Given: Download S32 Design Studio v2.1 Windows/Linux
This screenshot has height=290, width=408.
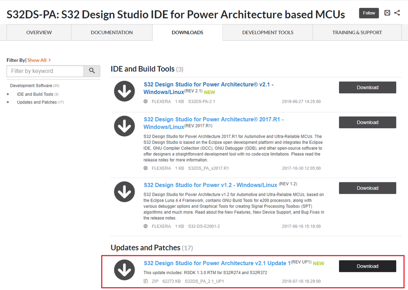Looking at the screenshot, I should (368, 88).
